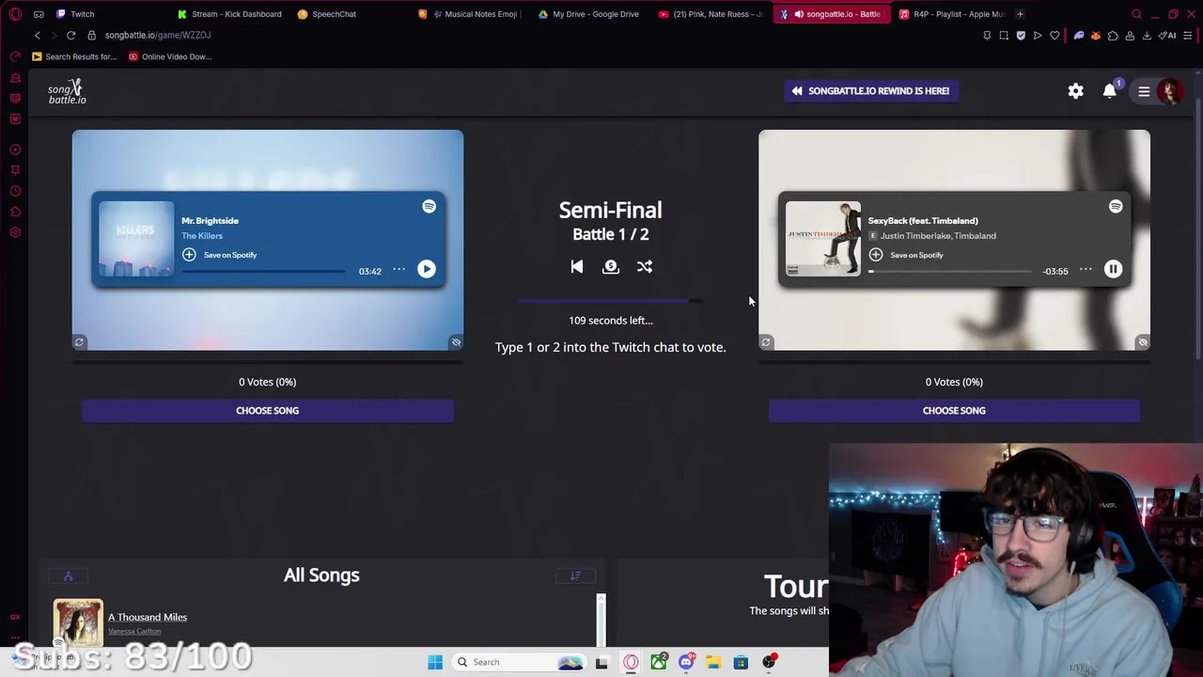Click the Hot Fuss album thumbnail

point(136,239)
